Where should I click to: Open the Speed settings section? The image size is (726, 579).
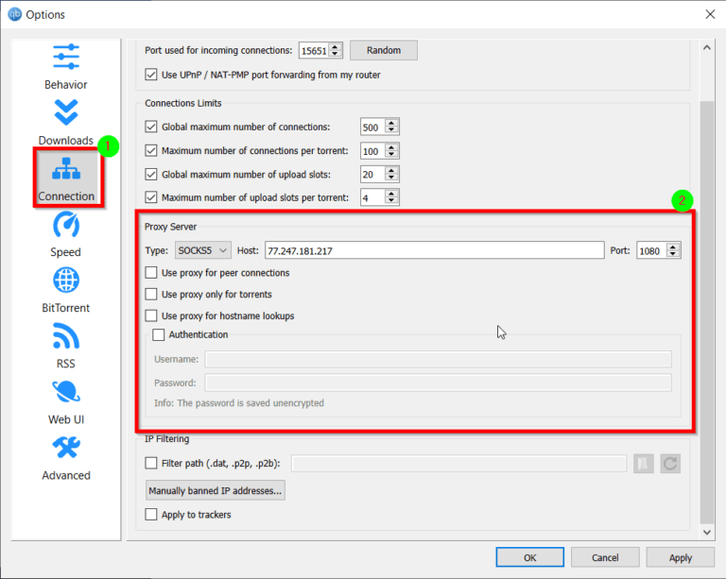[66, 233]
